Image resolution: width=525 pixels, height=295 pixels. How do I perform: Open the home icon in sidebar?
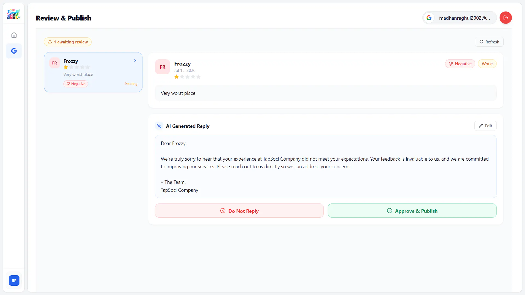[x=14, y=35]
